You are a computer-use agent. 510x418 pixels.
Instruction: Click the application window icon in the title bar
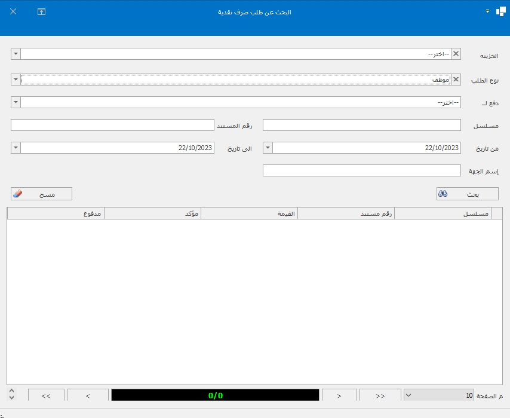click(500, 12)
